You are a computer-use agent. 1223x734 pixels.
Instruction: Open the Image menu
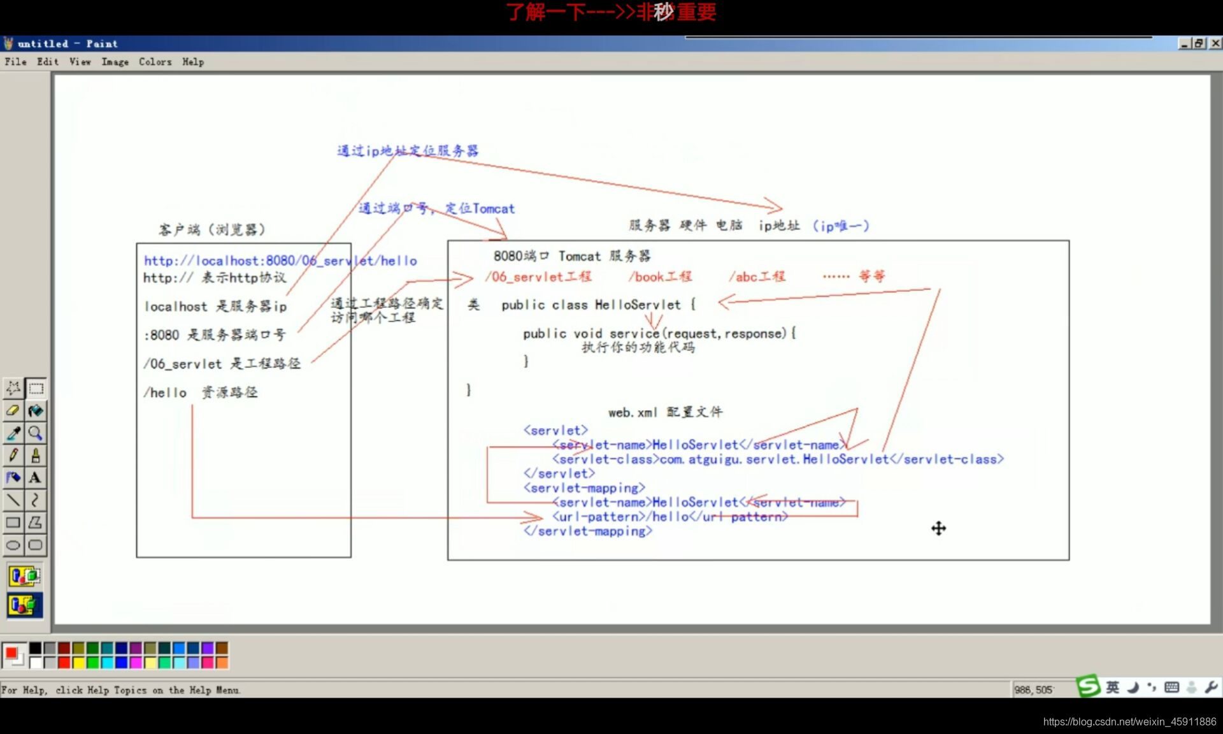click(115, 62)
